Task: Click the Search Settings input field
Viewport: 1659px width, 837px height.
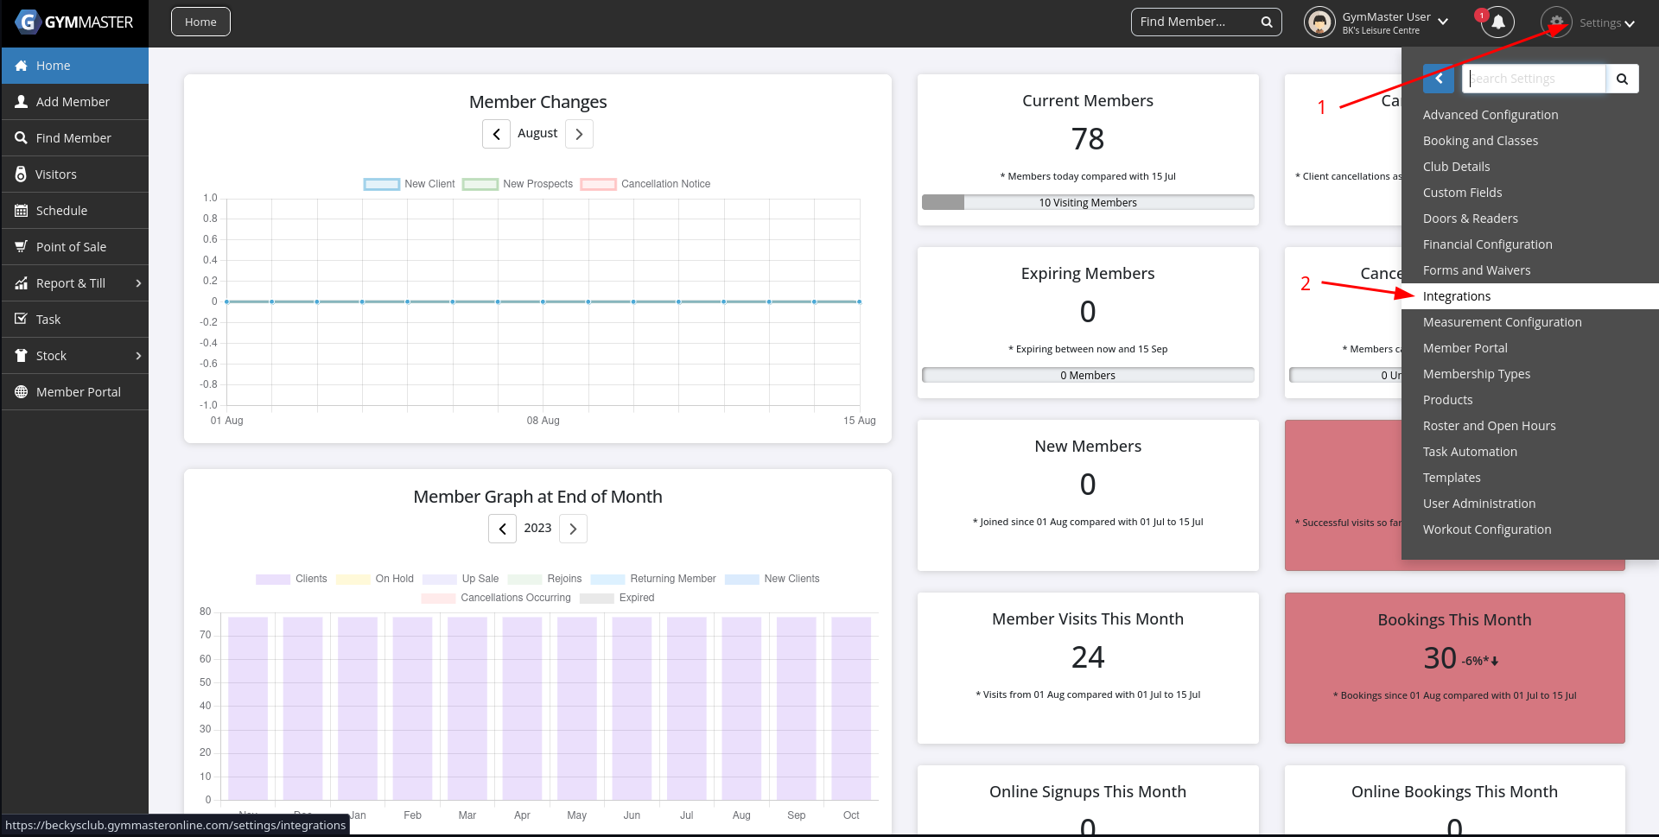Action: click(1534, 79)
